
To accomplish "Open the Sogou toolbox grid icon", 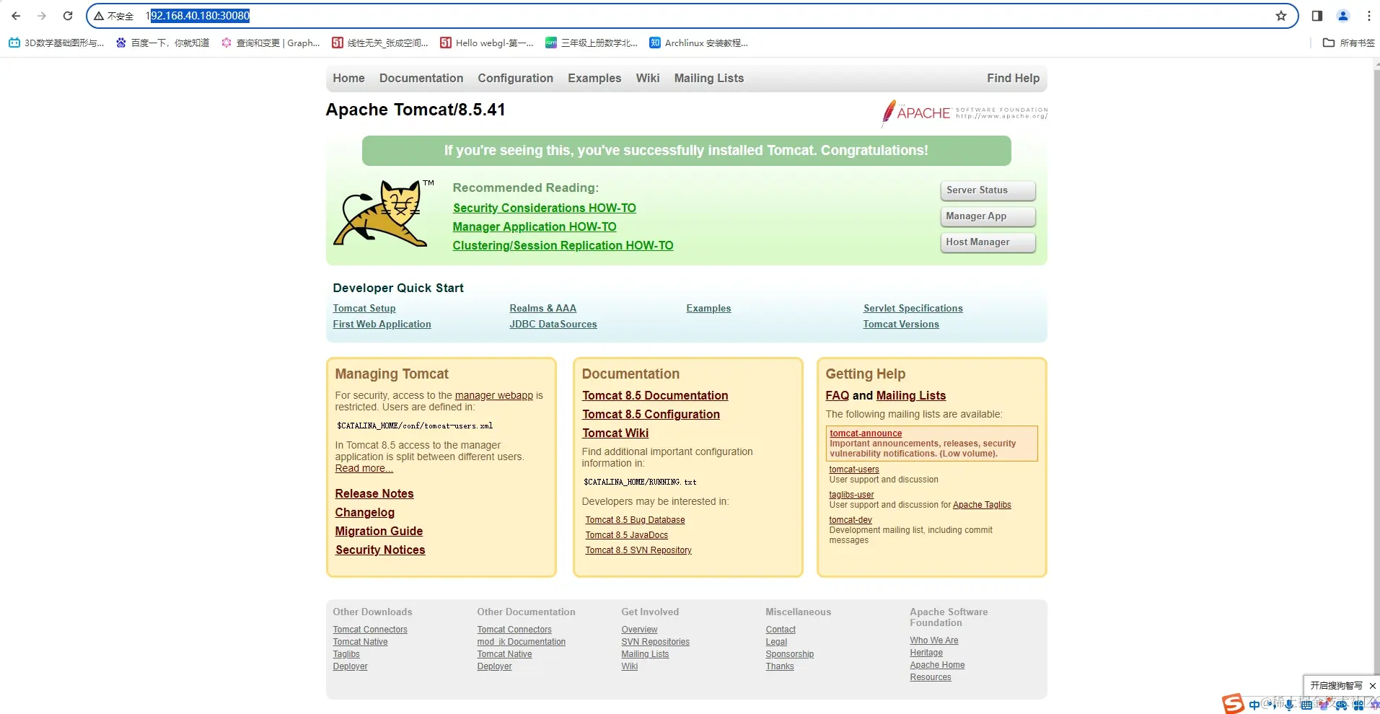I will (x=1358, y=705).
